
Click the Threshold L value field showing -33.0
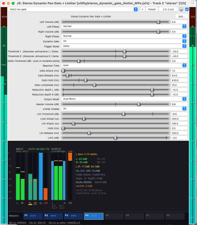click(x=179, y=51)
